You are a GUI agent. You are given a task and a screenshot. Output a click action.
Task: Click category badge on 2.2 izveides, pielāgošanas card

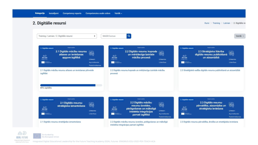[x=117, y=100]
